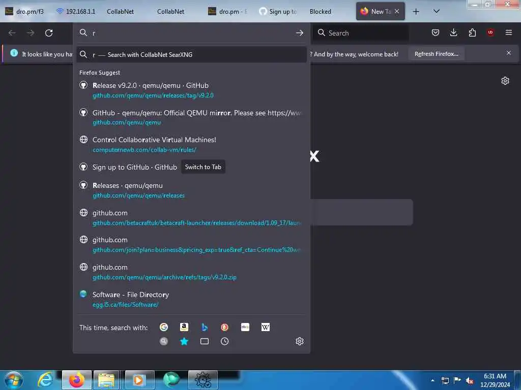Viewport: 521px width, 390px height.
Task: Dismiss the welcome back notification bar
Action: (509, 53)
